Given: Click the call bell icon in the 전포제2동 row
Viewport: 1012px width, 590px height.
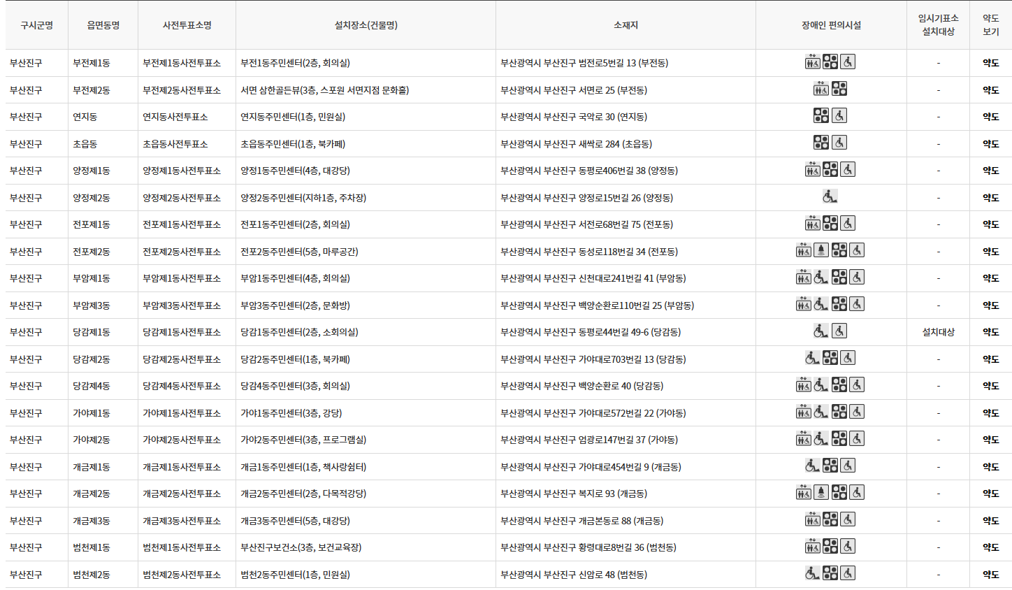Looking at the screenshot, I should point(821,250).
